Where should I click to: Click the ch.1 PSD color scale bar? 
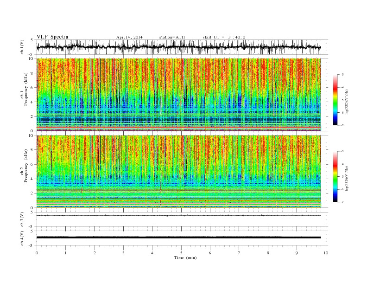pos(335,100)
